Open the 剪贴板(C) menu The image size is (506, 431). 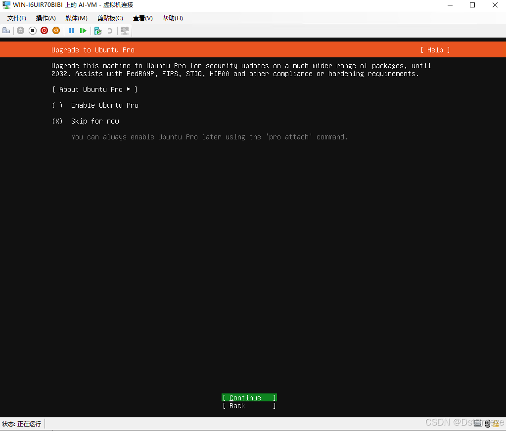coord(110,18)
